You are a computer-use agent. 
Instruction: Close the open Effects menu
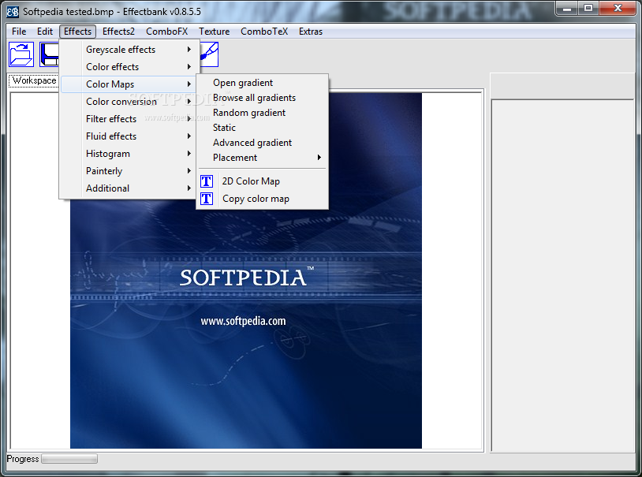click(77, 32)
